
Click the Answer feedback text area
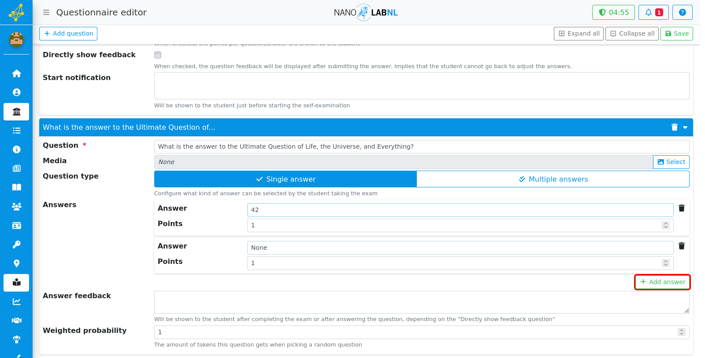click(422, 302)
